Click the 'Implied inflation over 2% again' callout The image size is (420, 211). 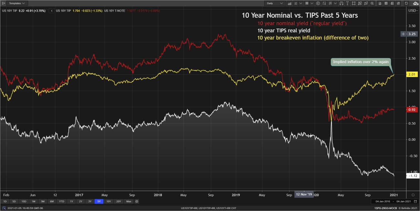point(361,62)
